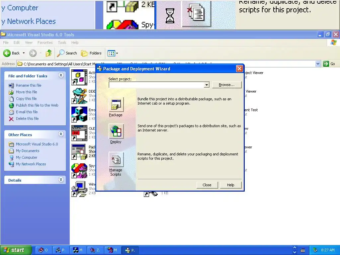
Task: Open the address bar dropdown arrow
Action: pyautogui.click(x=318, y=64)
